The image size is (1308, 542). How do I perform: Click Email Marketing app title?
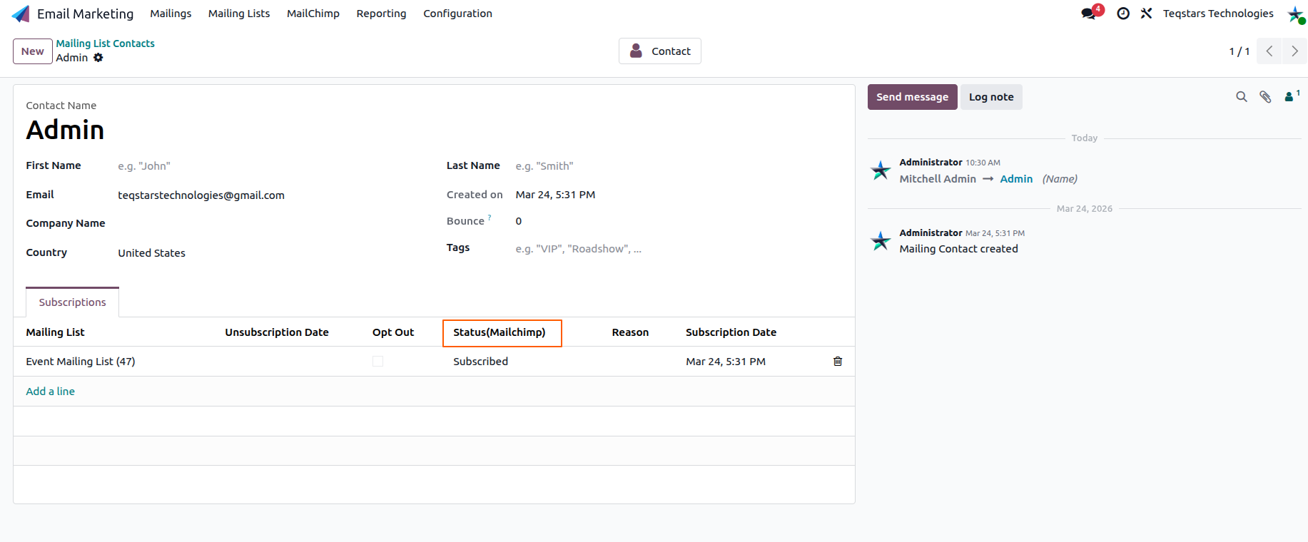pyautogui.click(x=85, y=14)
